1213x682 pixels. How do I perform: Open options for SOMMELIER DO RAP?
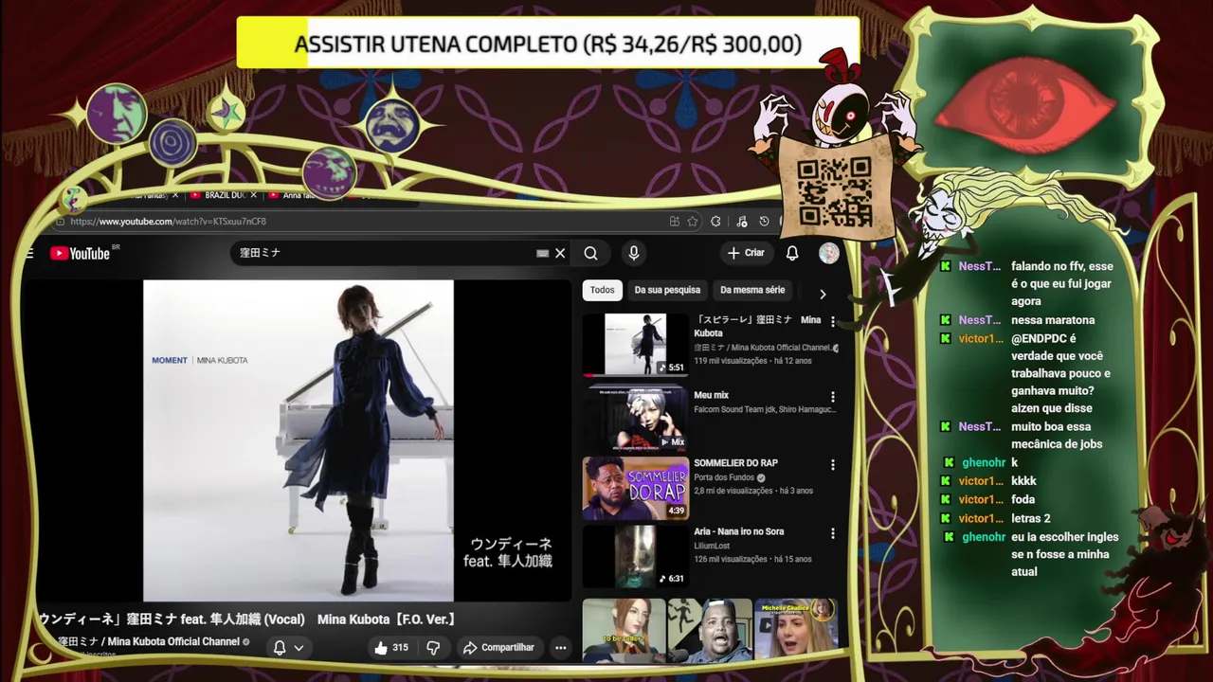pos(833,465)
